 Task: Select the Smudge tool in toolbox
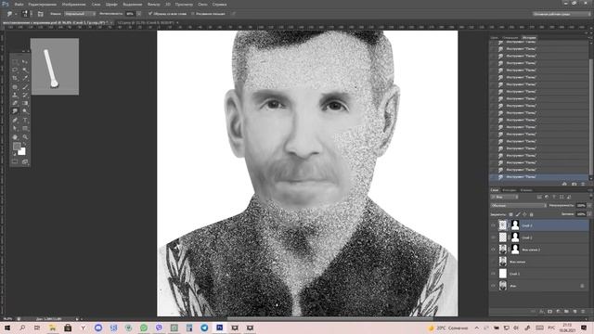pyautogui.click(x=15, y=111)
